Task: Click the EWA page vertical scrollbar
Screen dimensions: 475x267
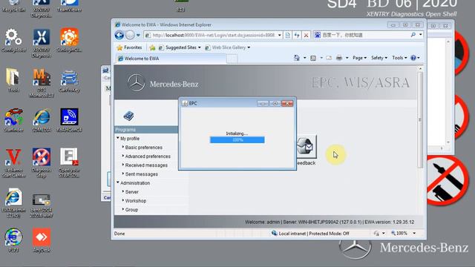Action: pos(420,119)
